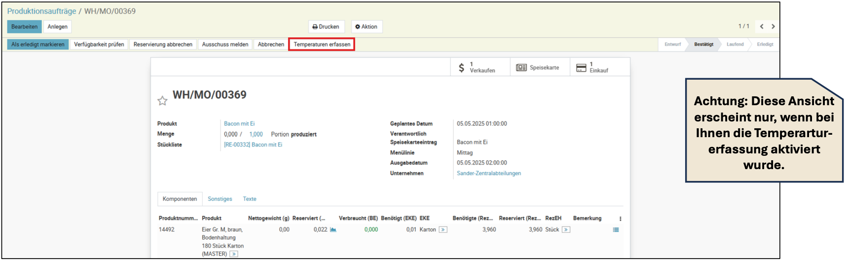Go to the previous record arrow
The width and height of the screenshot is (848, 264).
pos(762,27)
